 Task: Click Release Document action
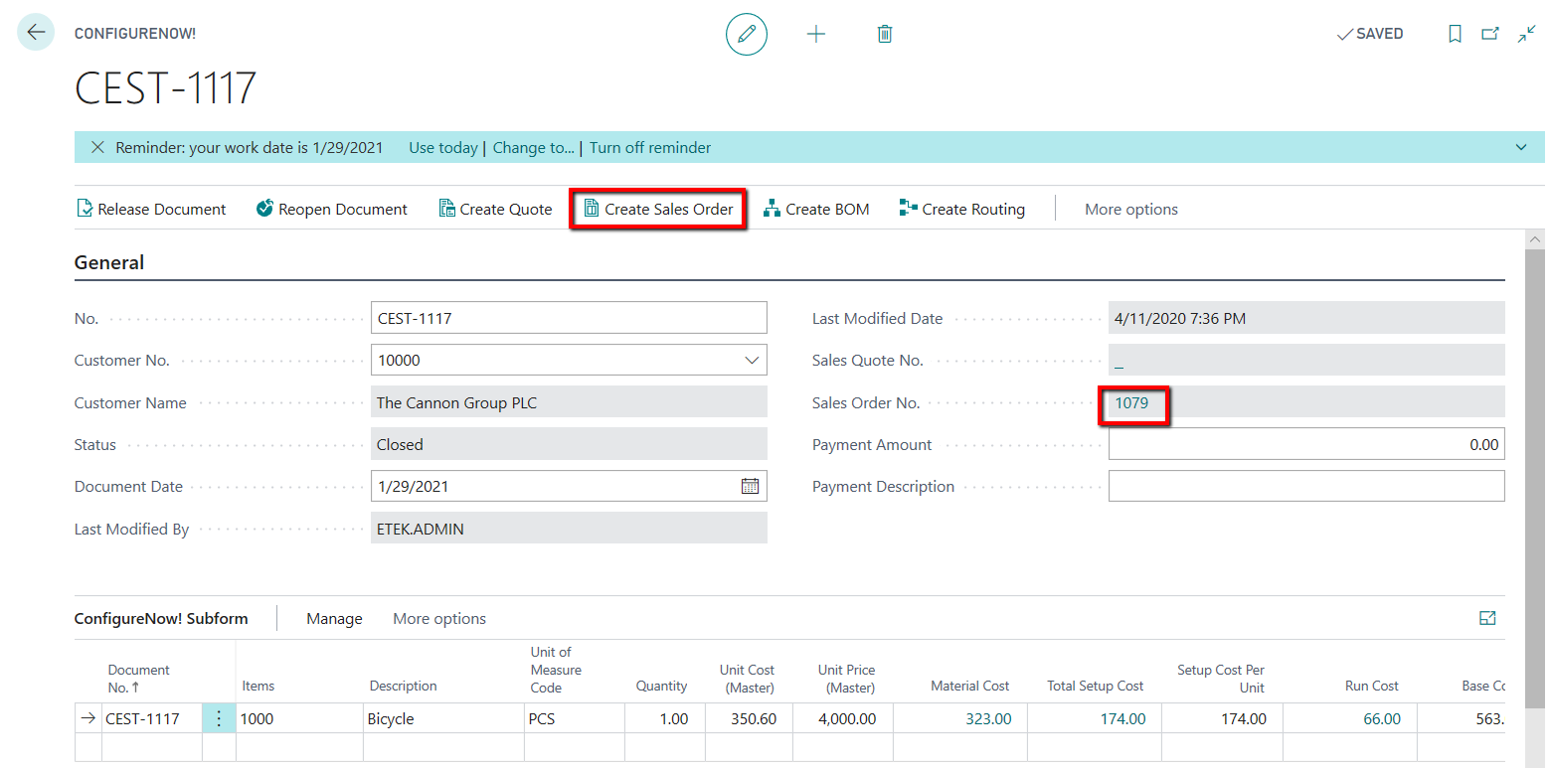pyautogui.click(x=151, y=210)
